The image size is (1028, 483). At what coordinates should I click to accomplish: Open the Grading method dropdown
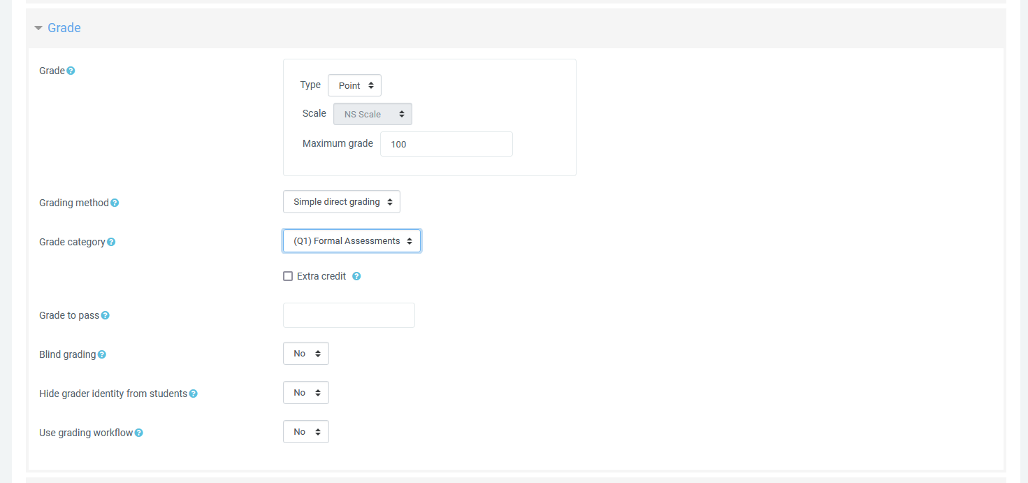(x=341, y=202)
